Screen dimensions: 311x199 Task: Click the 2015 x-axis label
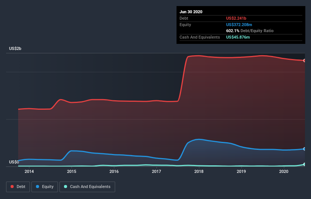coord(72,171)
